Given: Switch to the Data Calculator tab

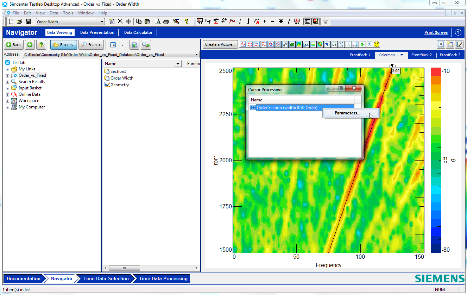Looking at the screenshot, I should point(138,32).
